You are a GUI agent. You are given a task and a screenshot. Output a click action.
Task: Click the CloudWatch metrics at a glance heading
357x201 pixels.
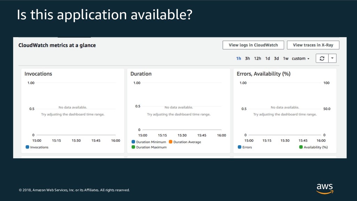tap(57, 45)
